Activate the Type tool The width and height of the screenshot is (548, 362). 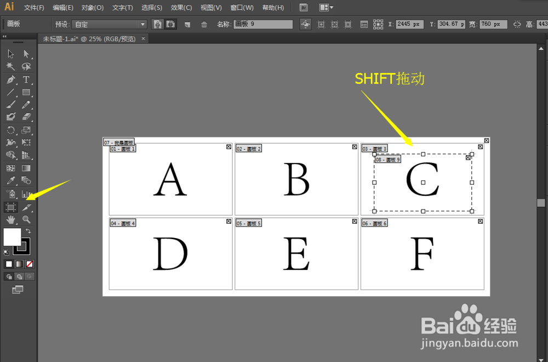pyautogui.click(x=26, y=80)
